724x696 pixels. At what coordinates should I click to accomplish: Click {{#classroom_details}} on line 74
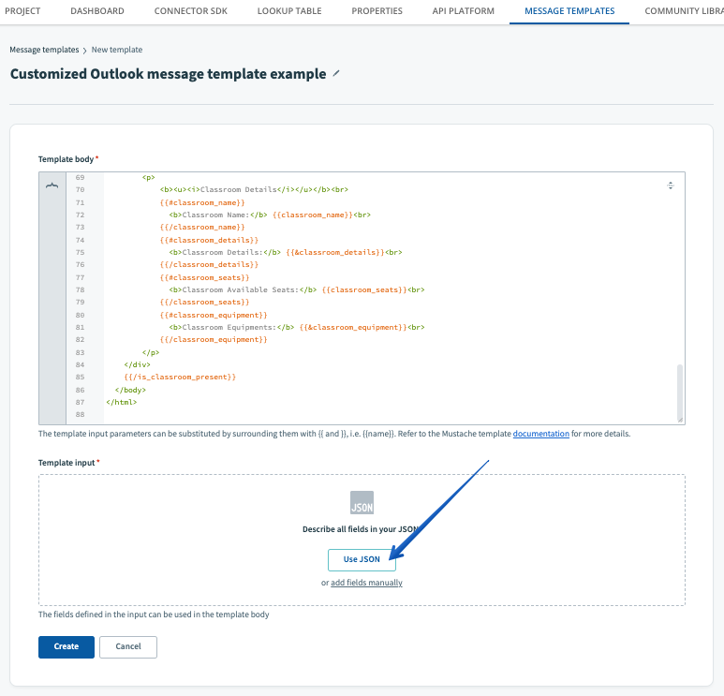209,240
